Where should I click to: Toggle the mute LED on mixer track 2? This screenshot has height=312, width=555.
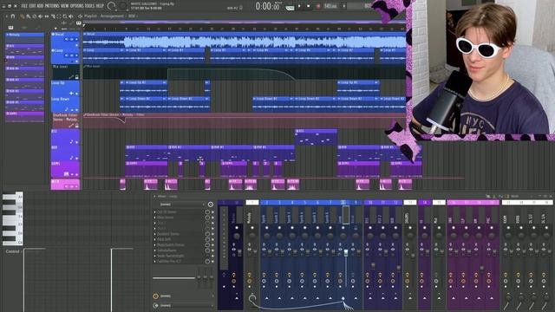point(266,227)
